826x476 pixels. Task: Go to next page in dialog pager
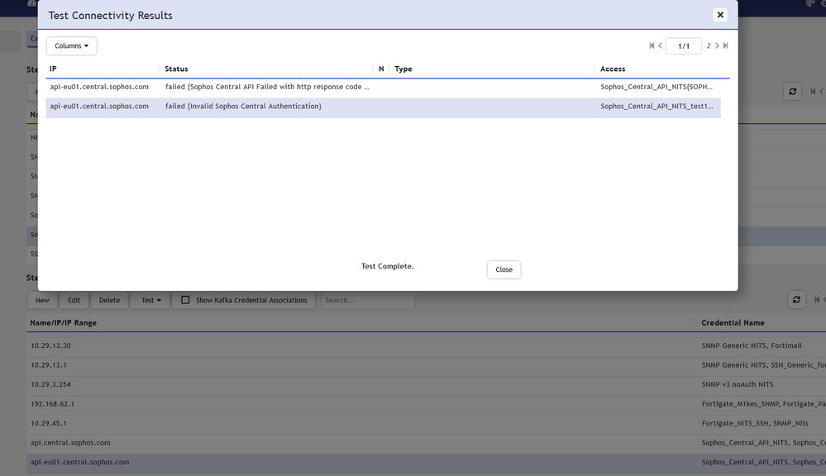click(717, 45)
